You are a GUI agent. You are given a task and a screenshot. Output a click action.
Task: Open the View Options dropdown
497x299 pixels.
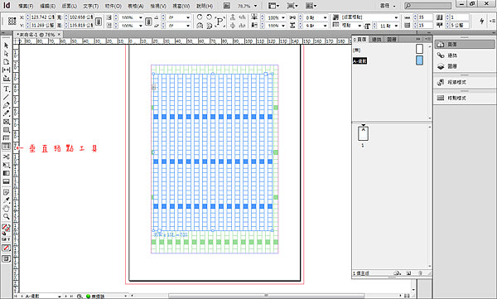(x=274, y=6)
